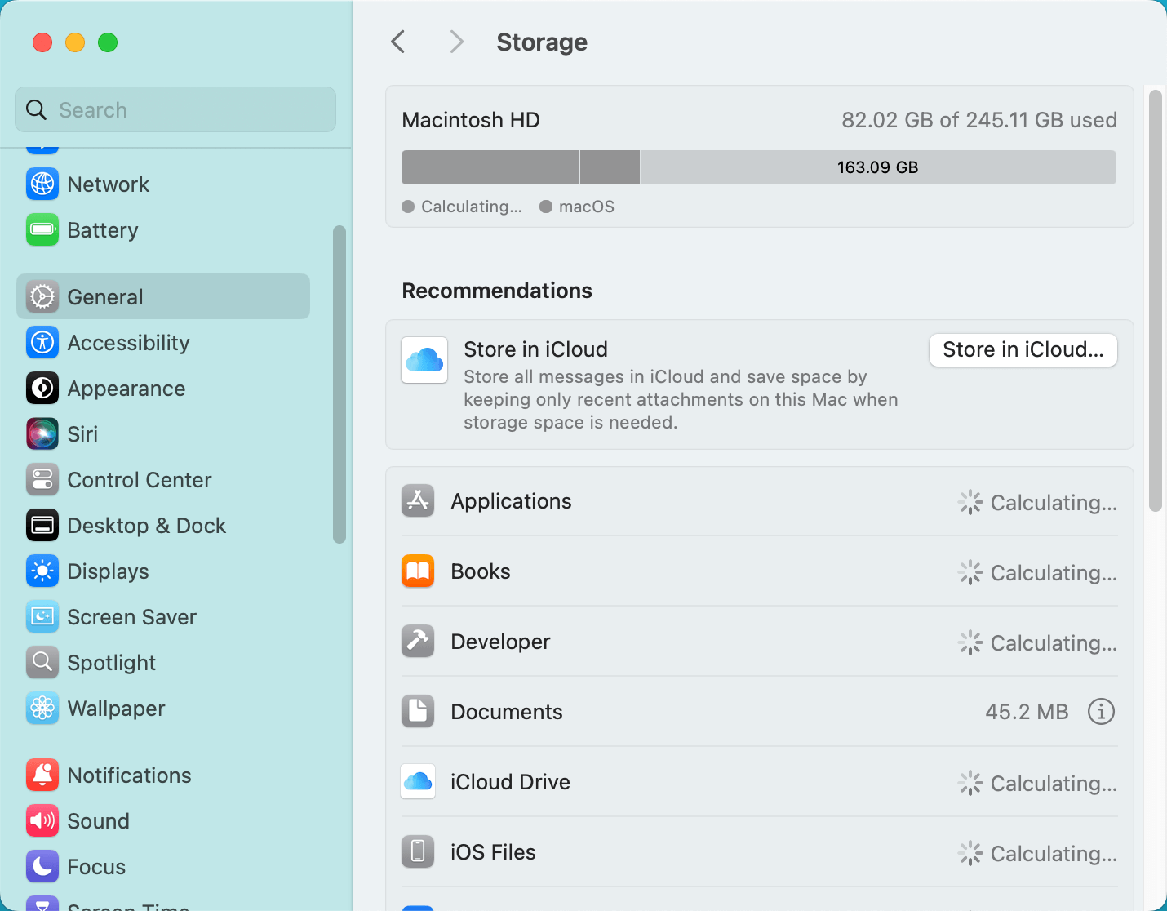This screenshot has height=911, width=1167.
Task: Click the Control Center icon
Action: point(42,480)
